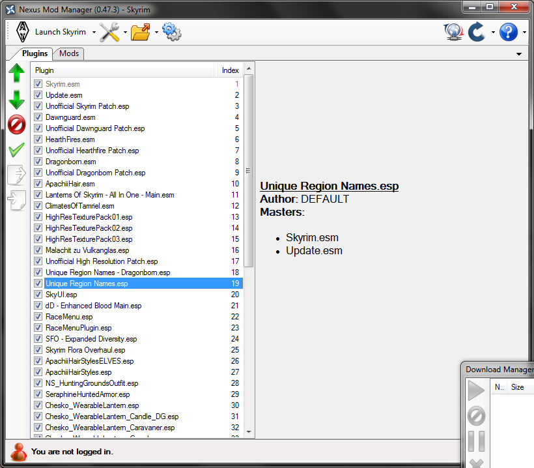This screenshot has height=468, width=534.
Task: Switch to the Mods tab
Action: click(x=69, y=53)
